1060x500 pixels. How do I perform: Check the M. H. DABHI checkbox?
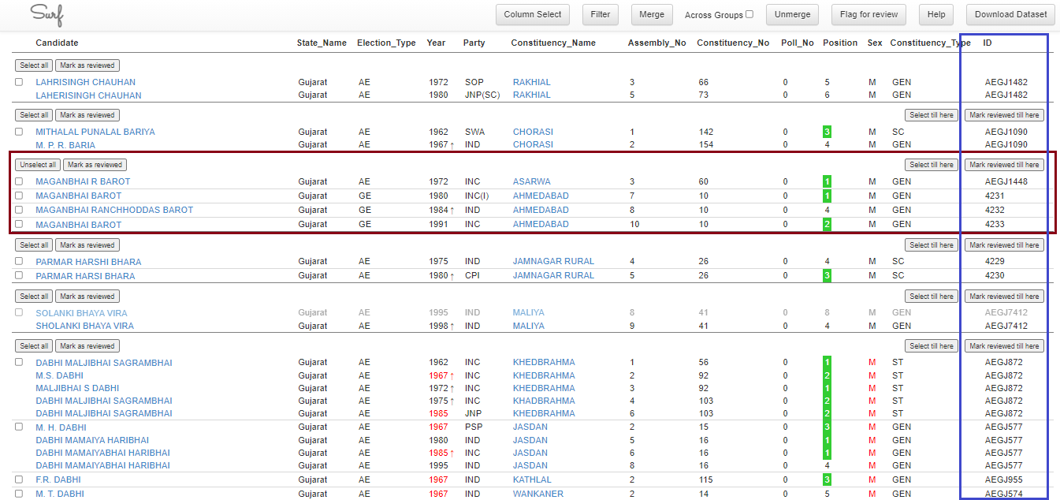click(19, 427)
